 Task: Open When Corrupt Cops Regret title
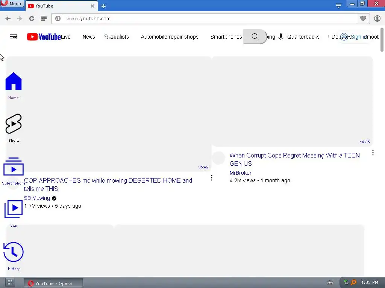pos(295,159)
